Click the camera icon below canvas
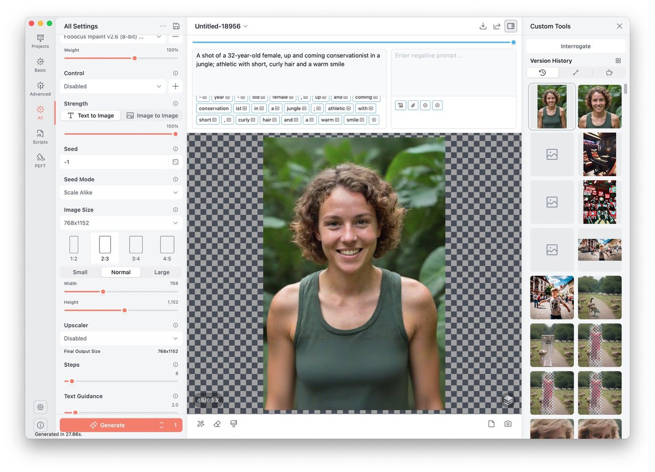The height and width of the screenshot is (472, 655). (508, 423)
